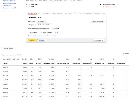
Task: Switch to the 'Фразы по дням' tab
Action: tap(68, 13)
